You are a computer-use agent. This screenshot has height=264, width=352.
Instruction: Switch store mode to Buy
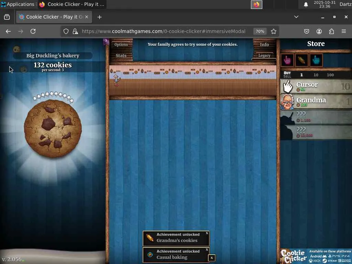pyautogui.click(x=287, y=73)
